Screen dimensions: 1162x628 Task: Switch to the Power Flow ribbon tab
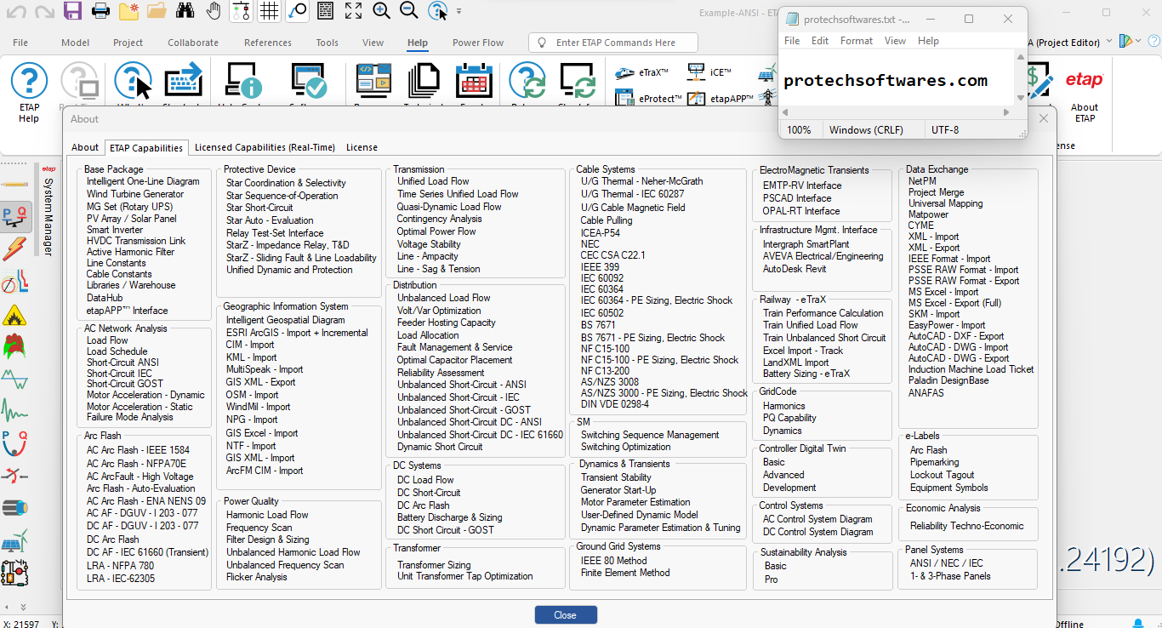(478, 43)
